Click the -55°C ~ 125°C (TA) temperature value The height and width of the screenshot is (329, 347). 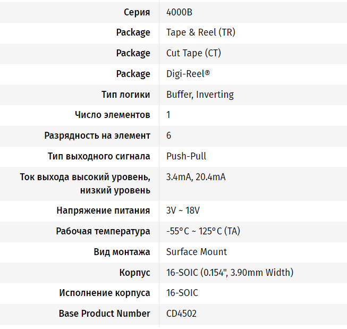204,231
